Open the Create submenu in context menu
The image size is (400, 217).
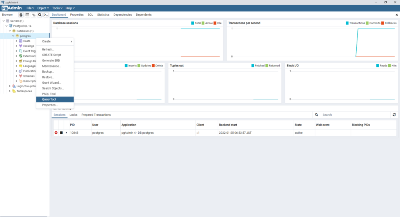pos(55,41)
